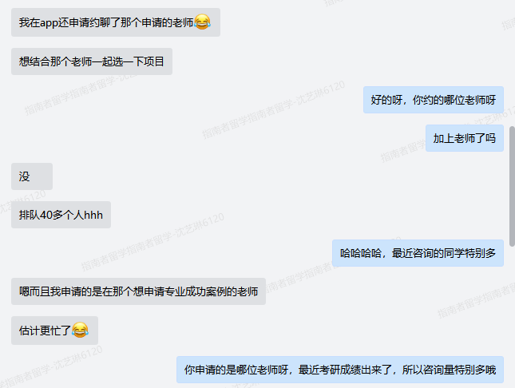Click the last blue message about 考研成绩出来了
This screenshot has height=388, width=515.
[x=340, y=370]
